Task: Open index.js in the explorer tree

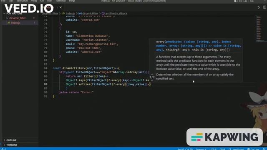Action: tap(16, 22)
